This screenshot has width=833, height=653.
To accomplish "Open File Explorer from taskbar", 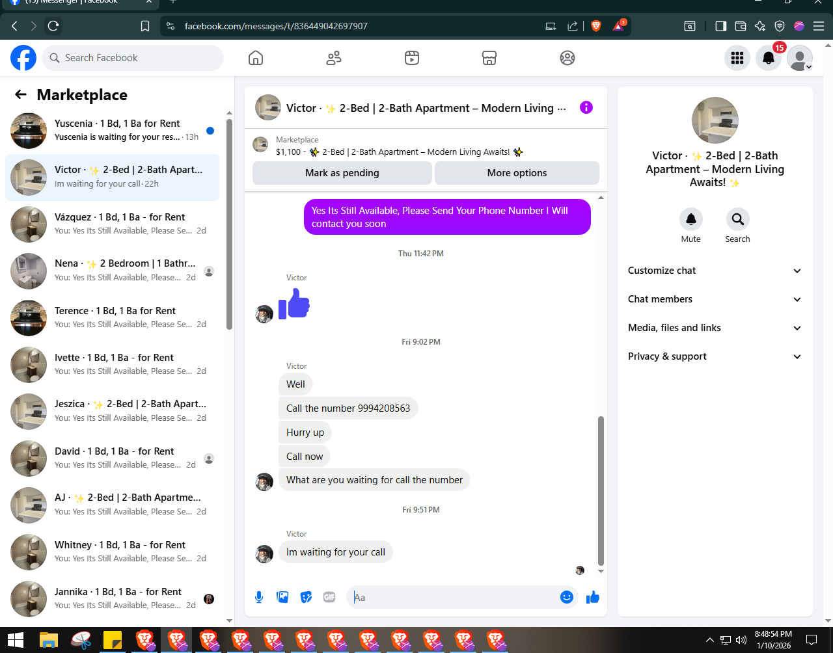I will point(49,640).
